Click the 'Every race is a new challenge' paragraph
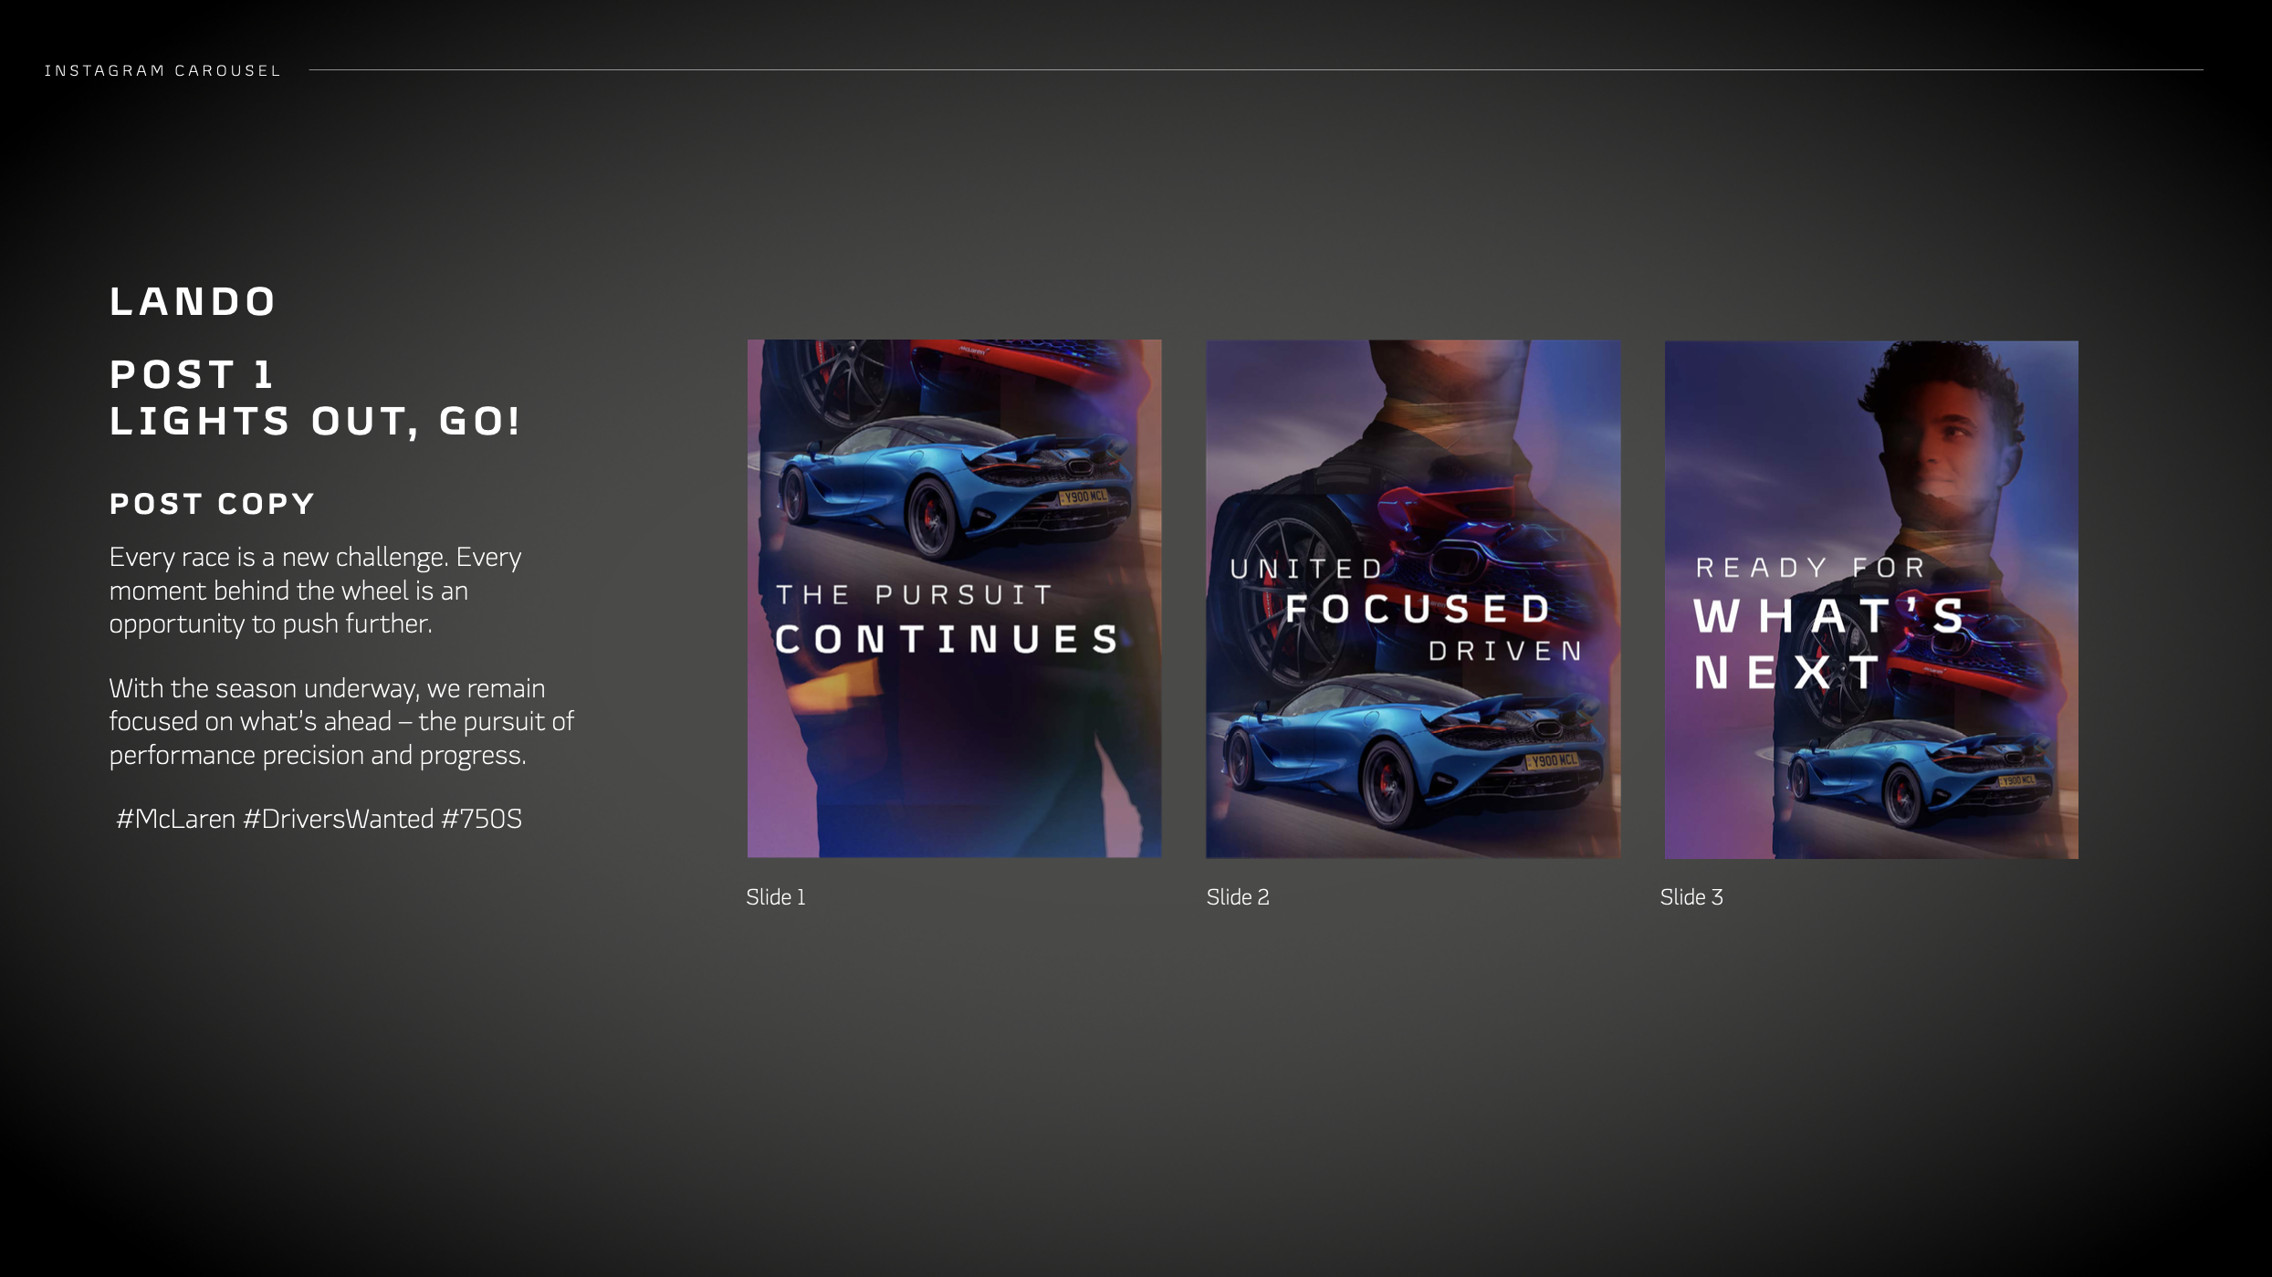 tap(316, 591)
